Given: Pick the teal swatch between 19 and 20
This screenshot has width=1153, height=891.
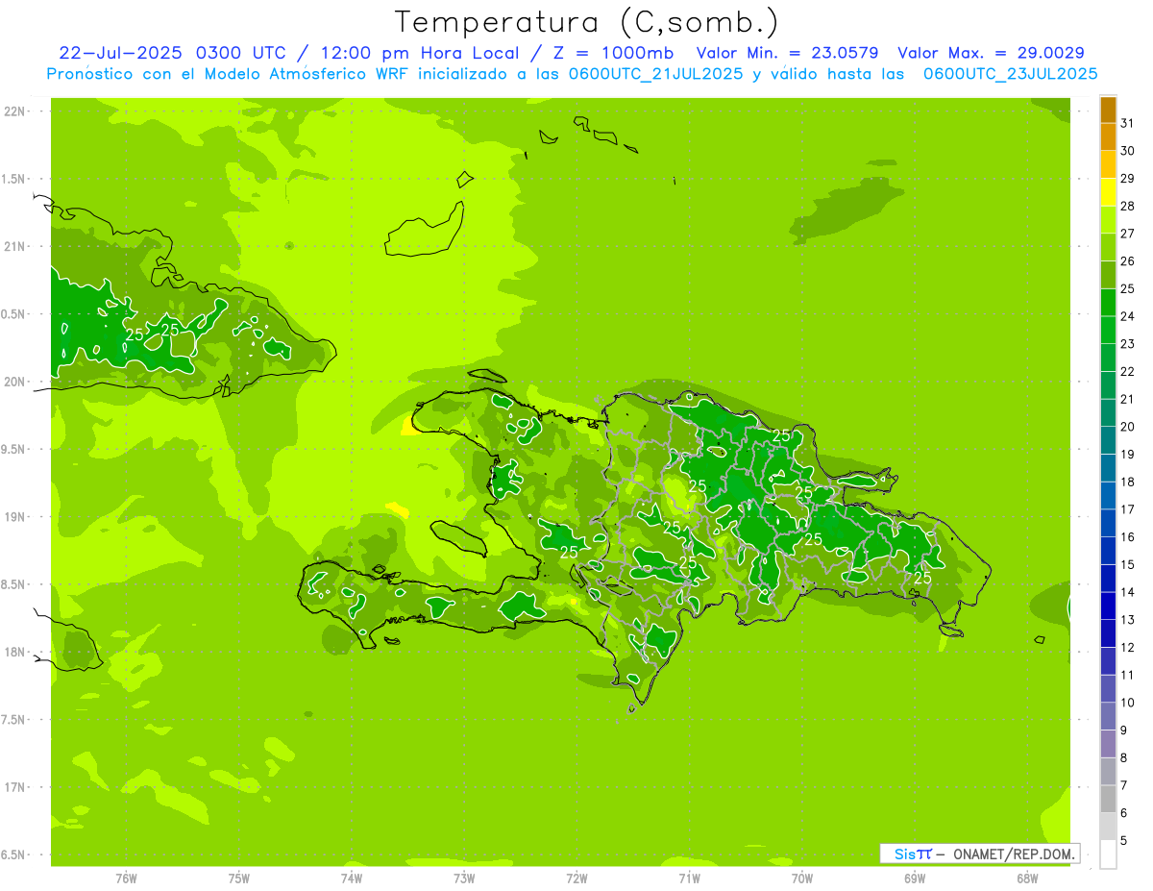Looking at the screenshot, I should [x=1108, y=440].
